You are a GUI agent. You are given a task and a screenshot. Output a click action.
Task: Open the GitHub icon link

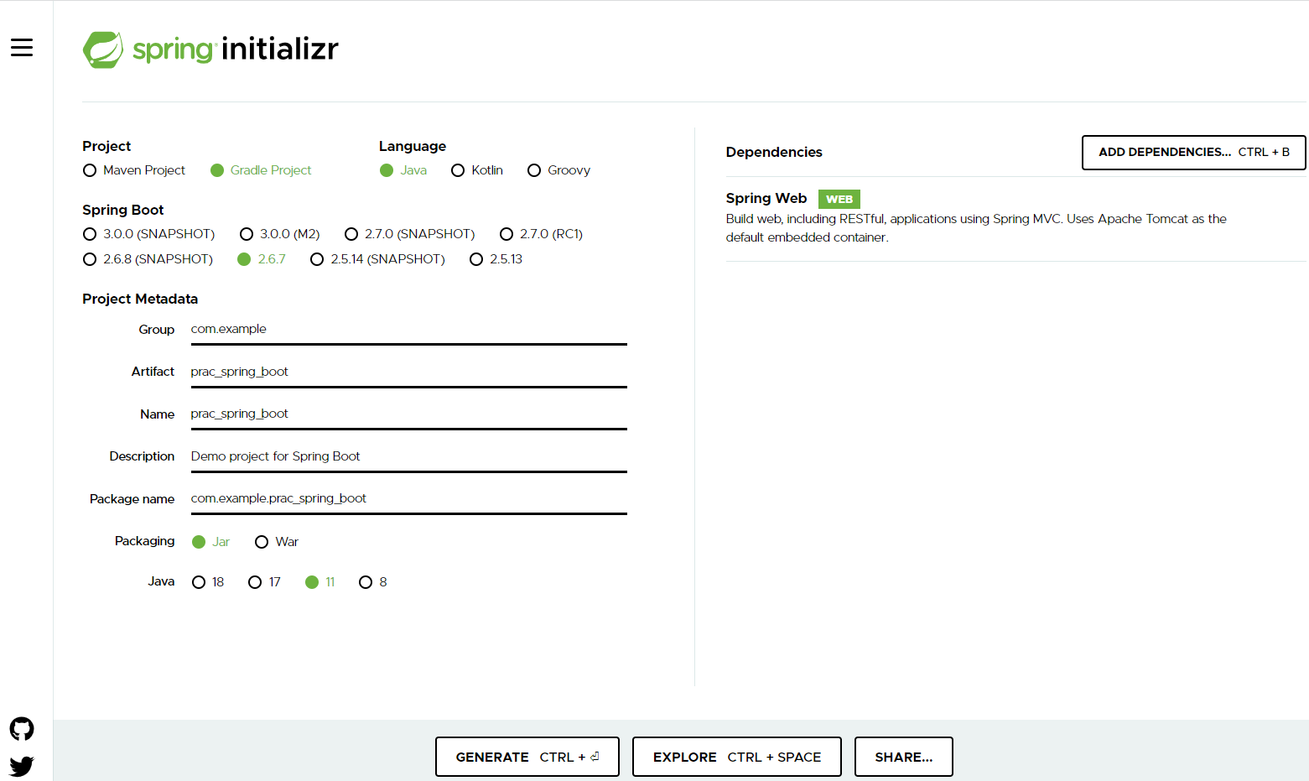[x=22, y=729]
